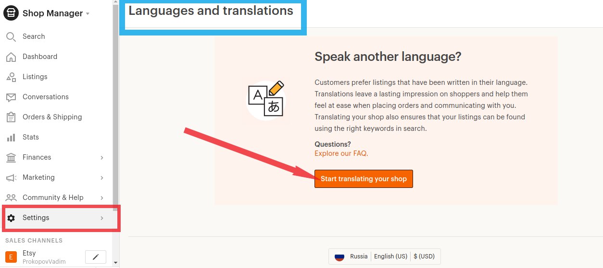Open the Explore our FAQ link
Screen dimensions: 603x268
[x=341, y=153]
